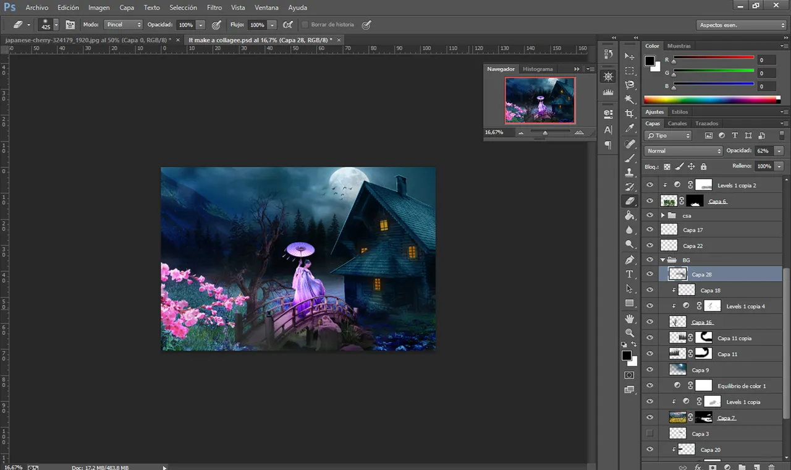Image resolution: width=791 pixels, height=470 pixels.
Task: Open the Ventana menu
Action: (266, 7)
